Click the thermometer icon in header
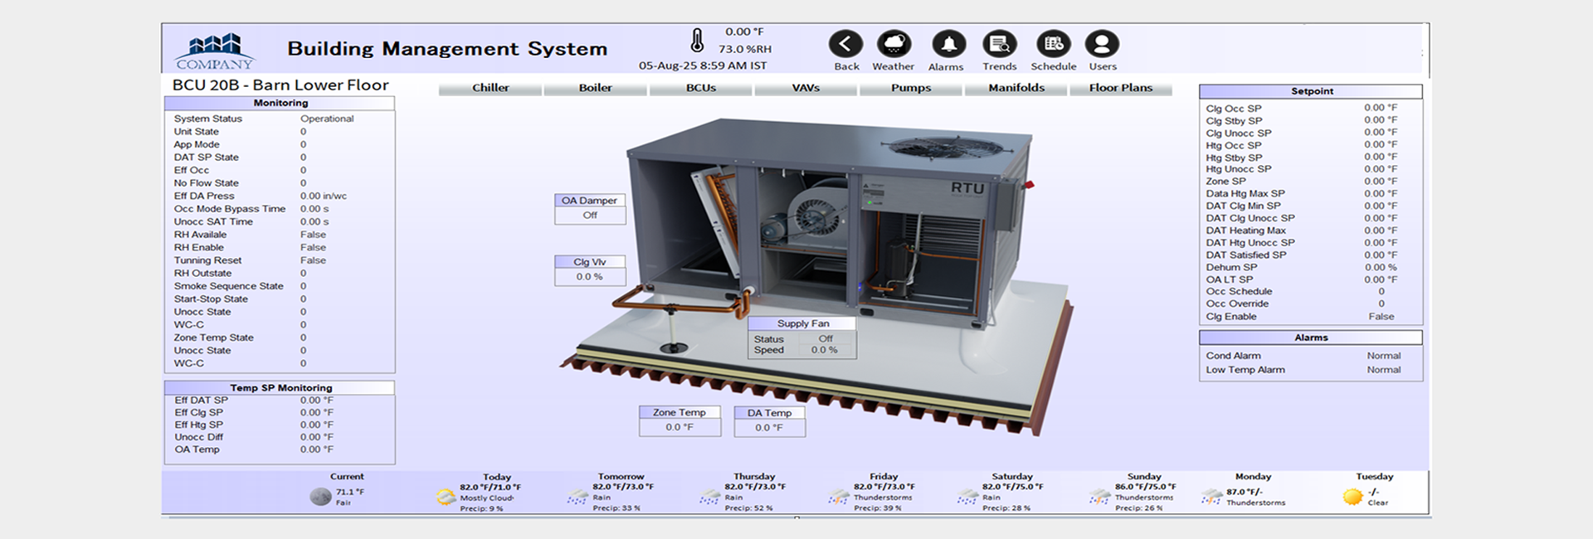Image resolution: width=1593 pixels, height=539 pixels. pos(697,41)
